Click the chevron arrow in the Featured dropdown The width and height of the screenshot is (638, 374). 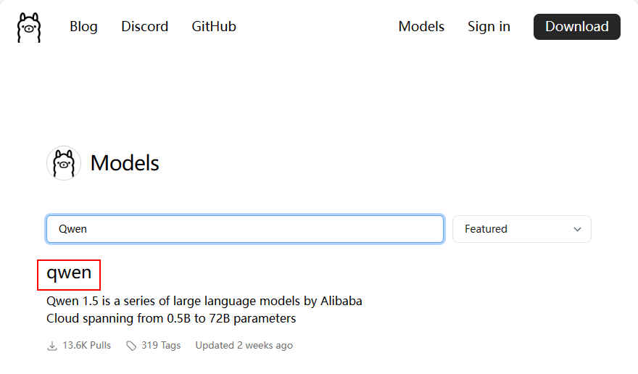coord(577,229)
